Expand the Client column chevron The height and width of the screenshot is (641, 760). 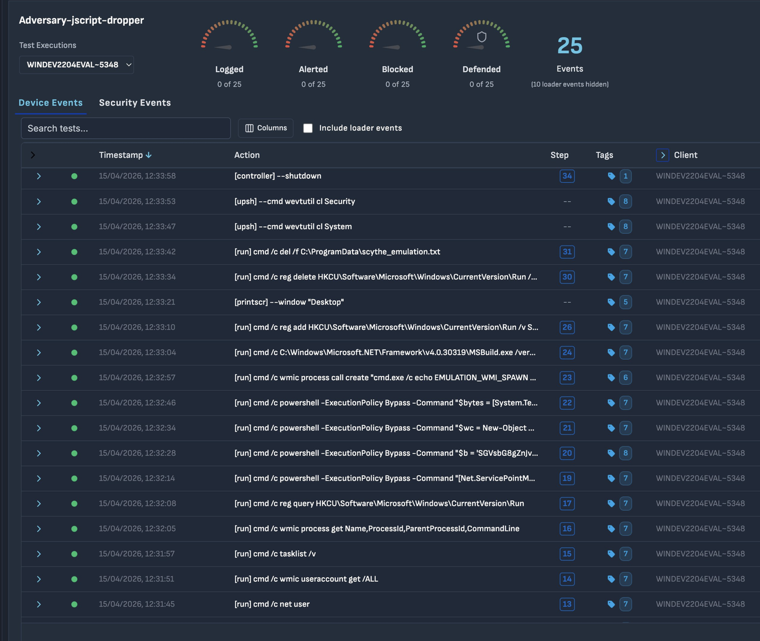[x=662, y=155]
